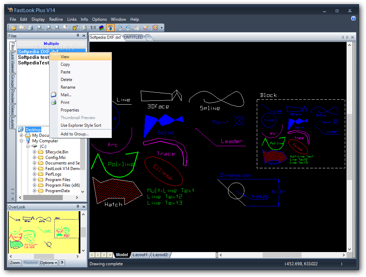Pin the Files panel
Image resolution: width=366 pixels, height=277 pixels.
pyautogui.click(x=78, y=36)
